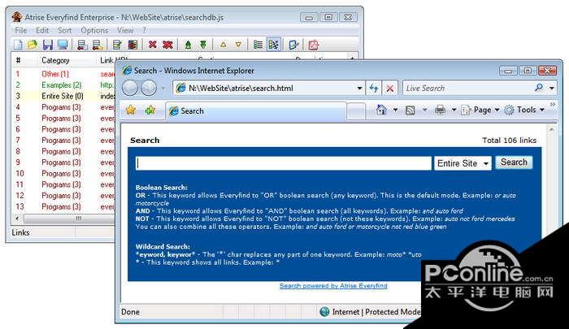The width and height of the screenshot is (569, 329).
Task: Open the Tools menu in IE command bar
Action: click(525, 110)
